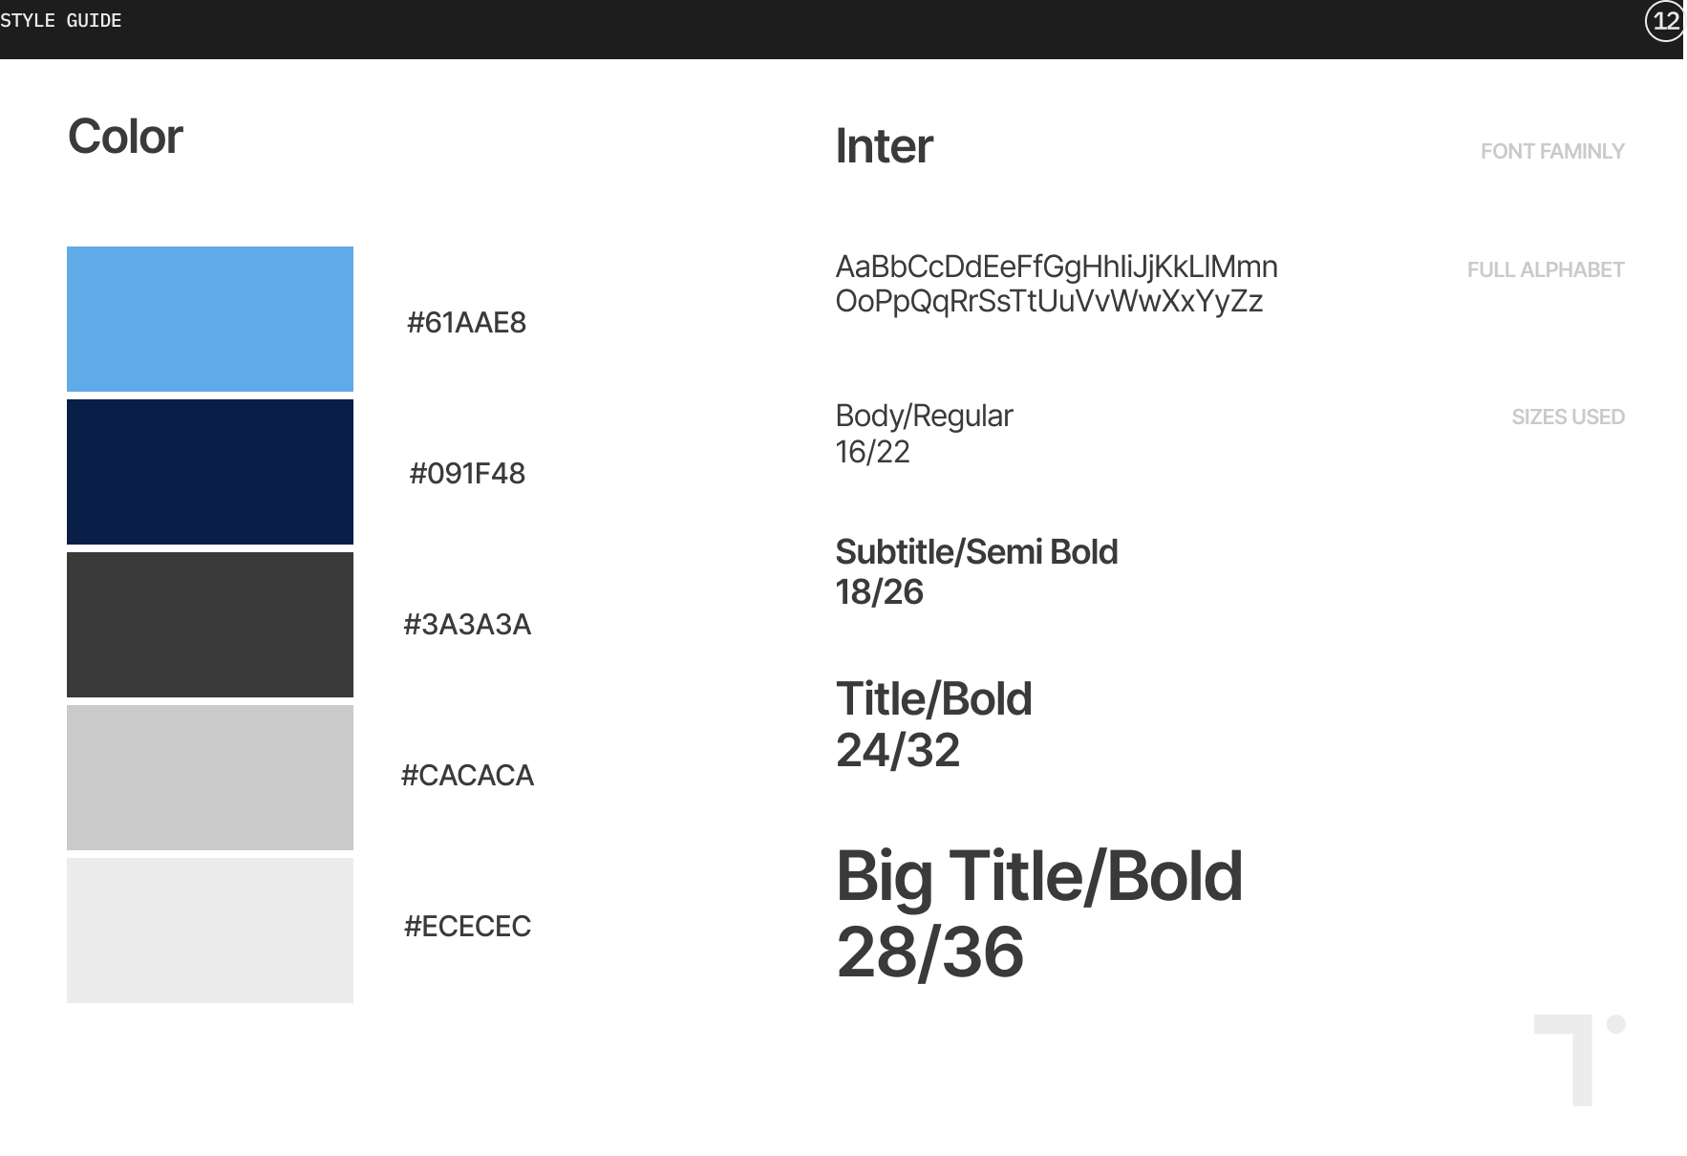
Task: Click the #61AAE8 hex code text
Action: [467, 323]
